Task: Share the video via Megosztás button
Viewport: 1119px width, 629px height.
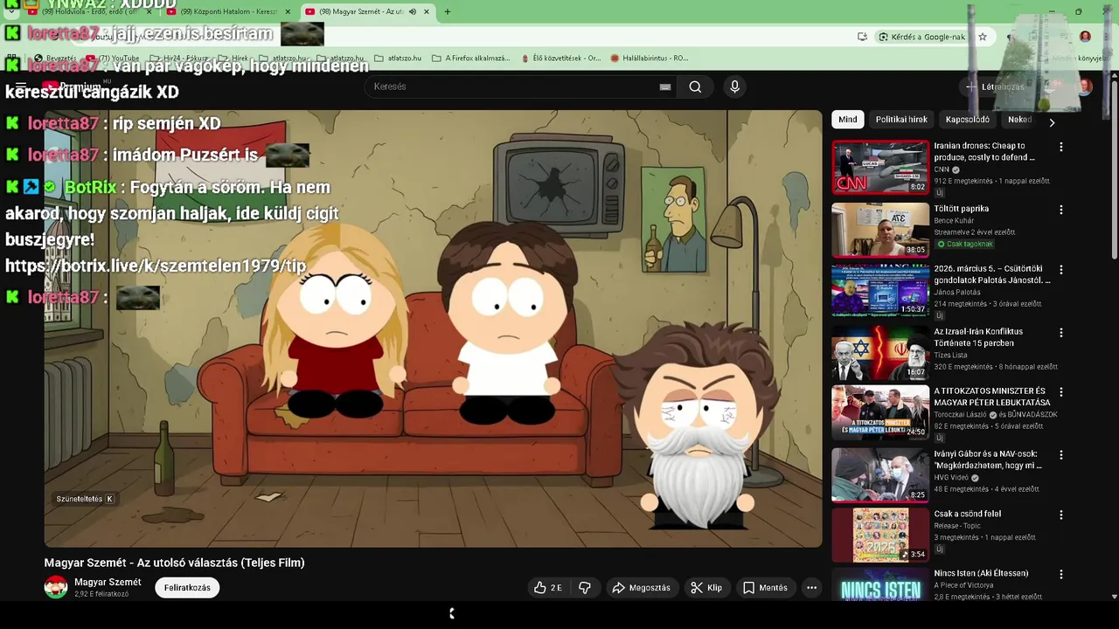Action: click(x=641, y=588)
